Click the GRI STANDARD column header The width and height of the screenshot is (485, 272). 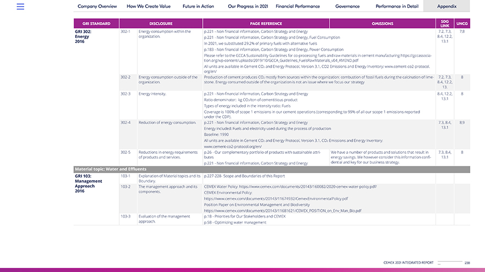click(x=96, y=24)
